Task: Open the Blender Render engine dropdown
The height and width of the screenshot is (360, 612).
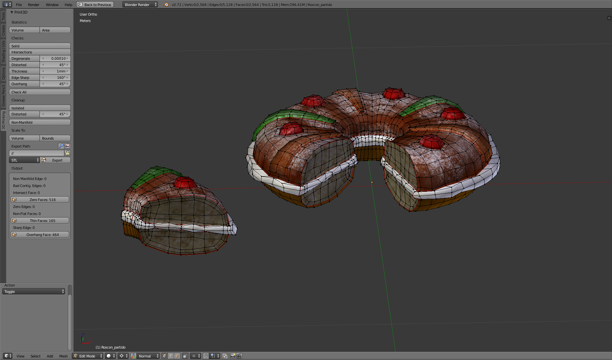Action: [140, 4]
